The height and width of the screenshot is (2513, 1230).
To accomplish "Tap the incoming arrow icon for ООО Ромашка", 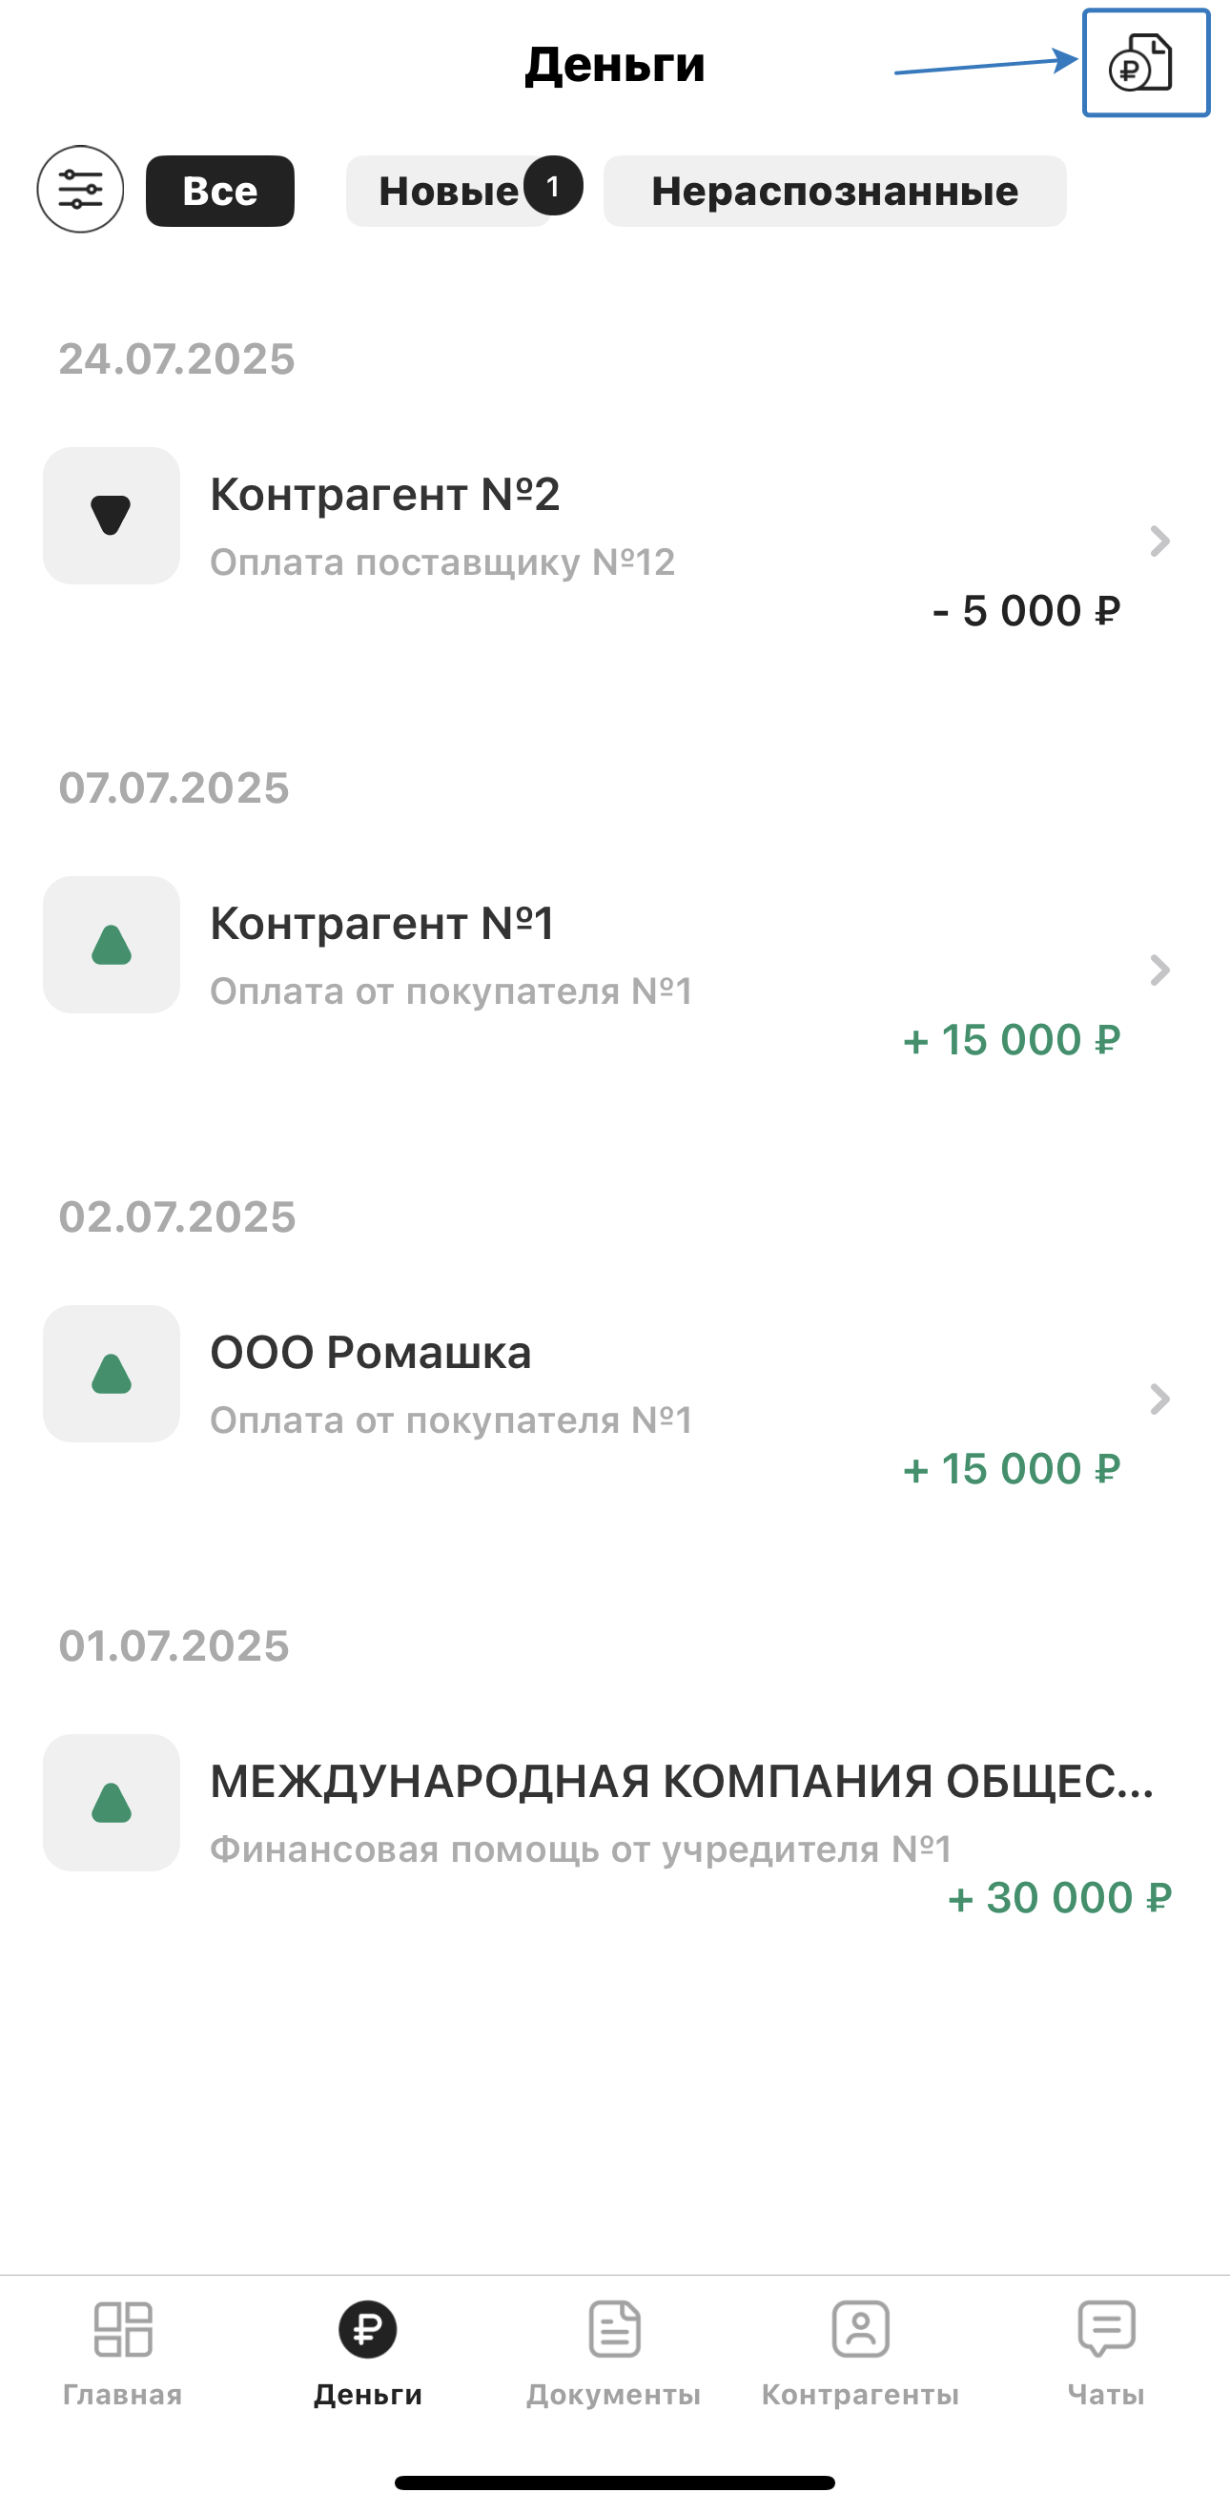I will (x=112, y=1374).
